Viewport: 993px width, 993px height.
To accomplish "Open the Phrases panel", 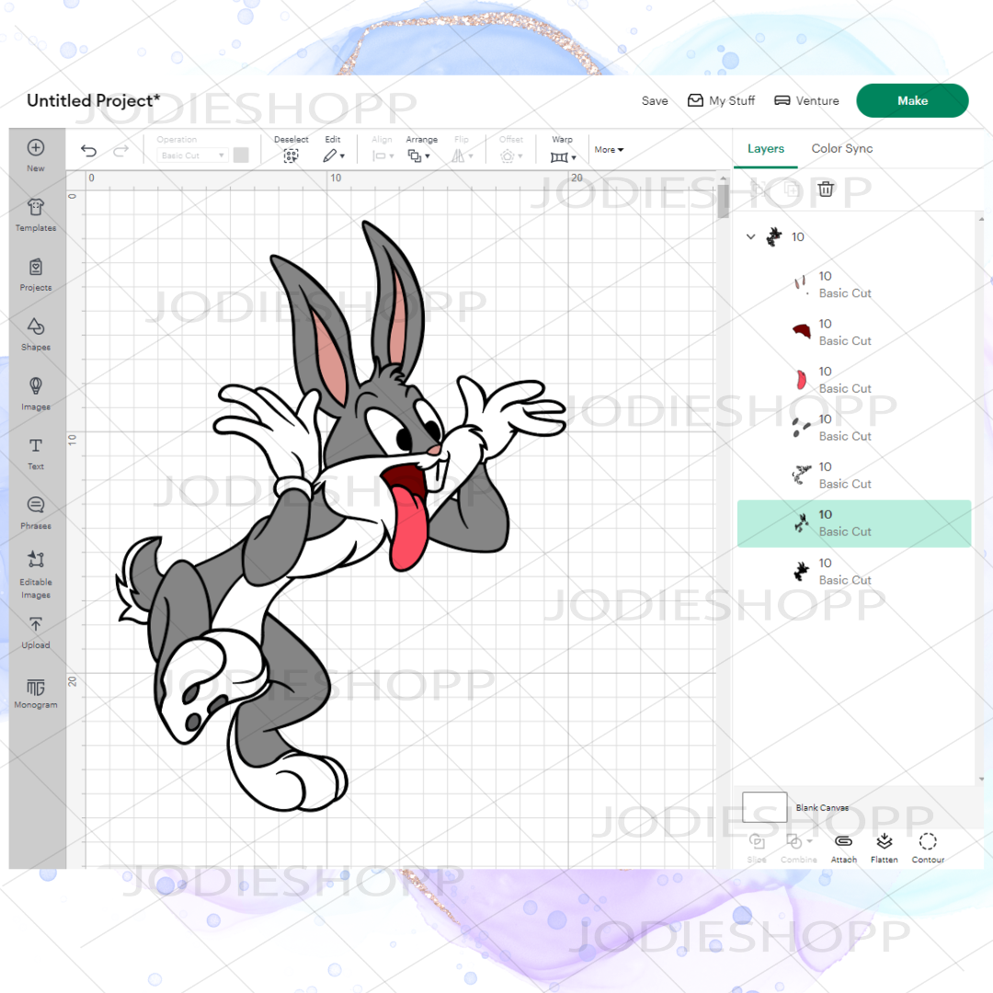I will (x=36, y=512).
